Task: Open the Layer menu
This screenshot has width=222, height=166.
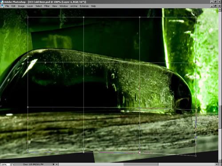Action: coord(30,6)
